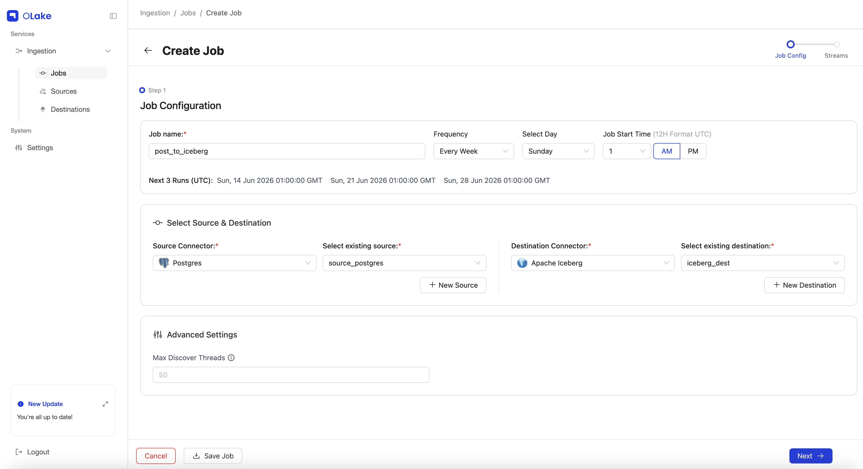Open the existing destination dropdown iceberg_dest
Screen dimensions: 863x469
763,263
